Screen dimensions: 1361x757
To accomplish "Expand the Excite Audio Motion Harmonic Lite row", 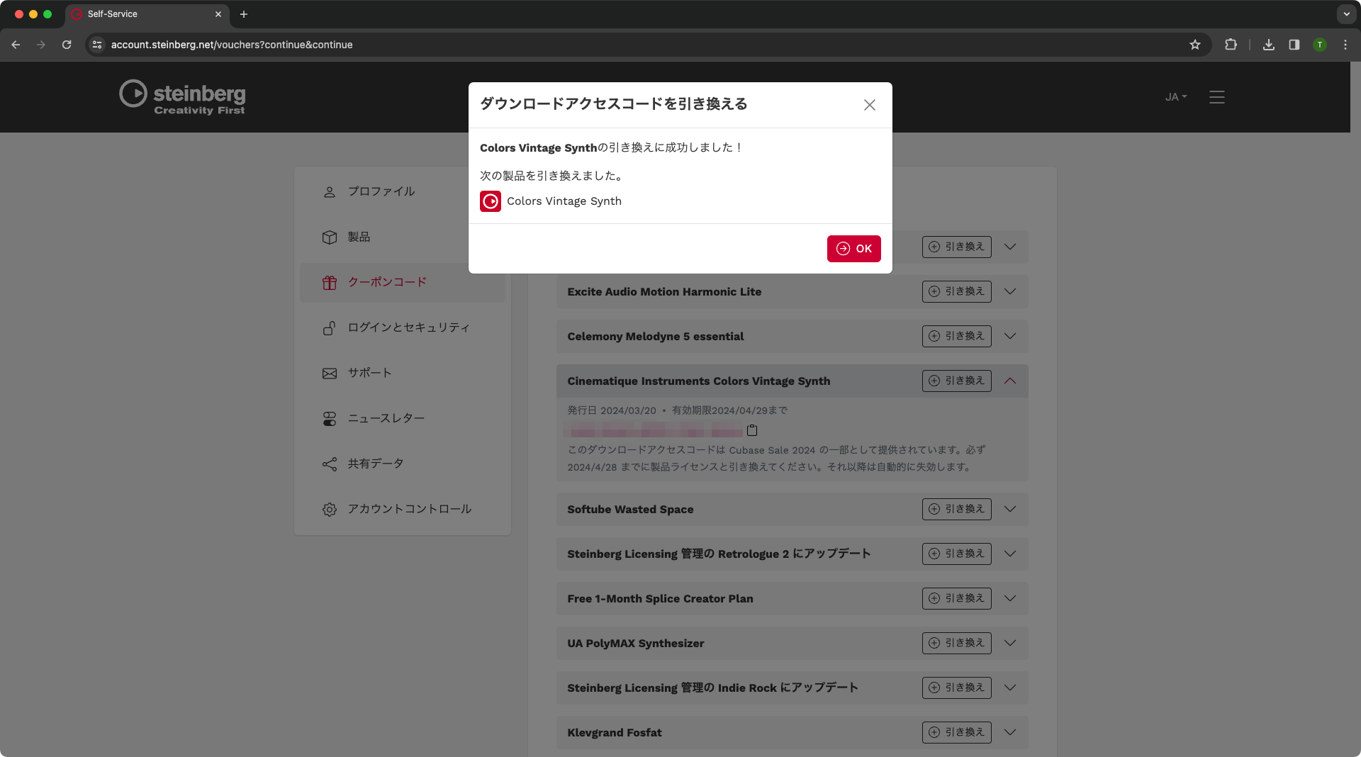I will click(1010, 291).
